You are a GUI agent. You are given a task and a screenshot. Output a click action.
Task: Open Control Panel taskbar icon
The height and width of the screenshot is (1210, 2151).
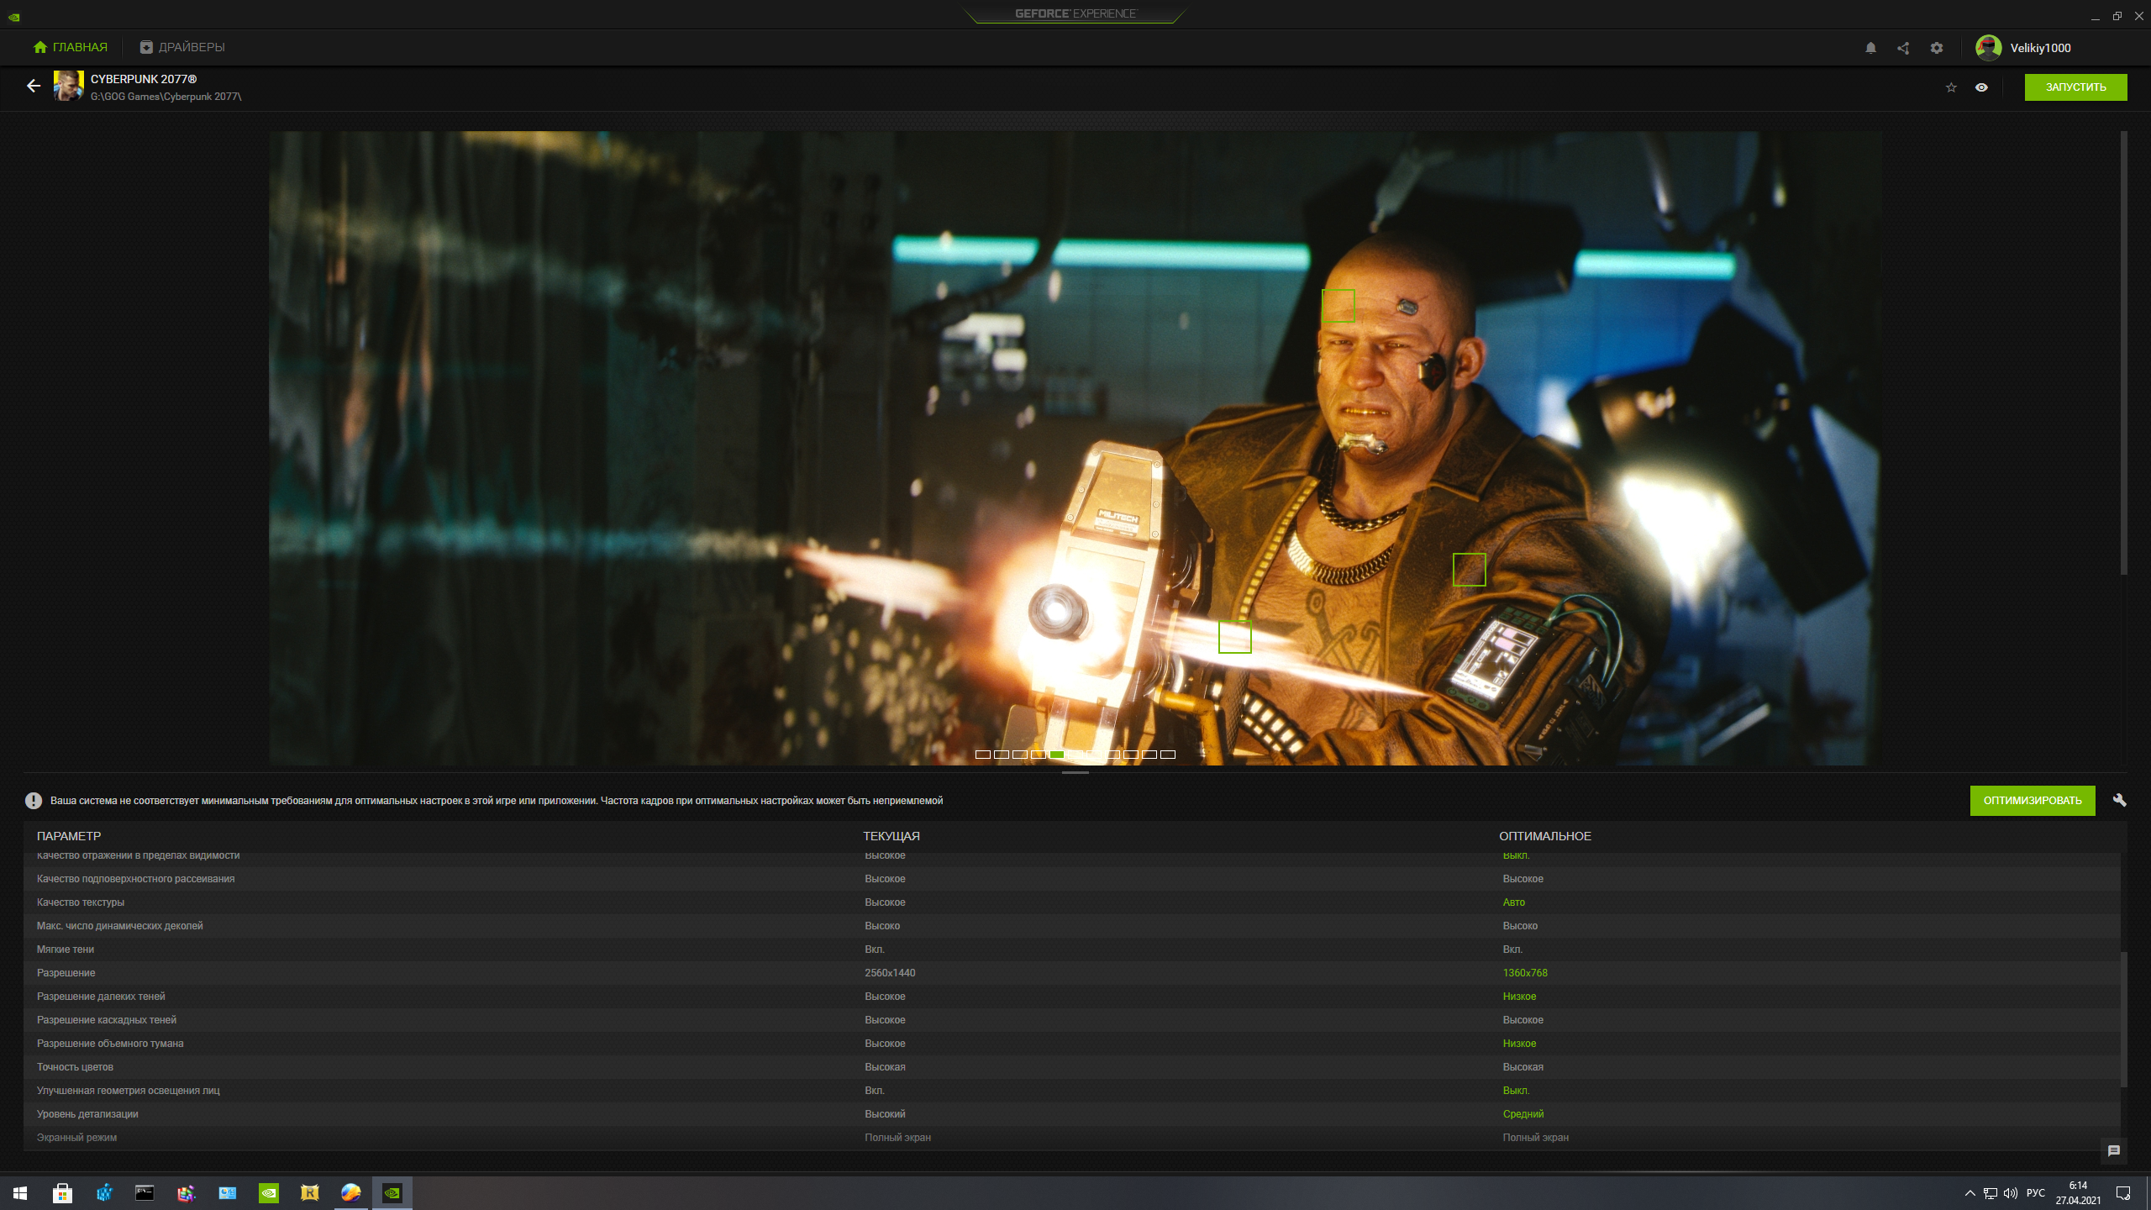coord(227,1193)
